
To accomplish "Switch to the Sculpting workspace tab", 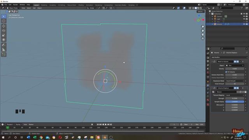I will (x=53, y=5).
